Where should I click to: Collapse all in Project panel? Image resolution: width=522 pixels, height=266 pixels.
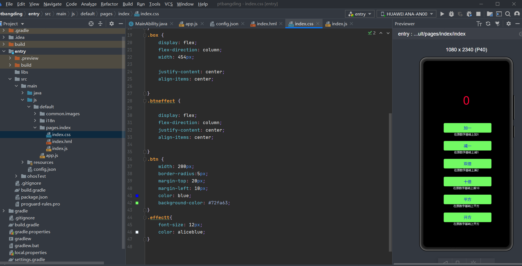pyautogui.click(x=100, y=24)
